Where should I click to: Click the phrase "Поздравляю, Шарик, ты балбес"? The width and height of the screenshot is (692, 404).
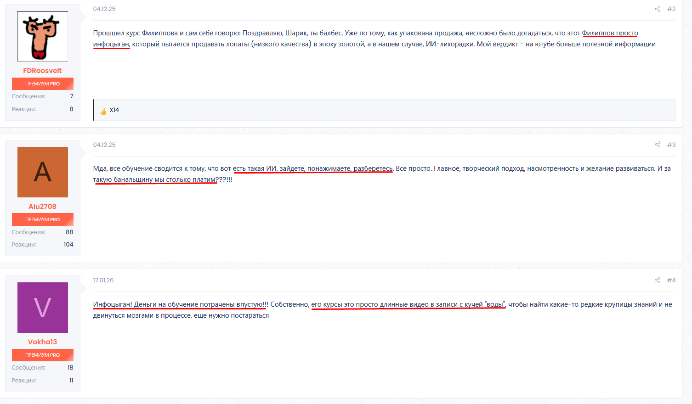[x=293, y=33]
